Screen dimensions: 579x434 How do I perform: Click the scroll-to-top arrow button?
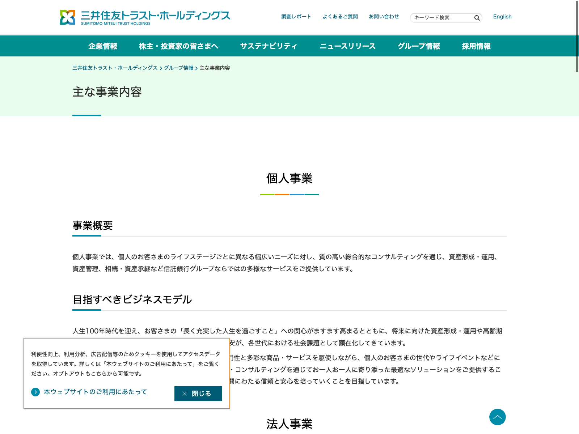point(497,417)
